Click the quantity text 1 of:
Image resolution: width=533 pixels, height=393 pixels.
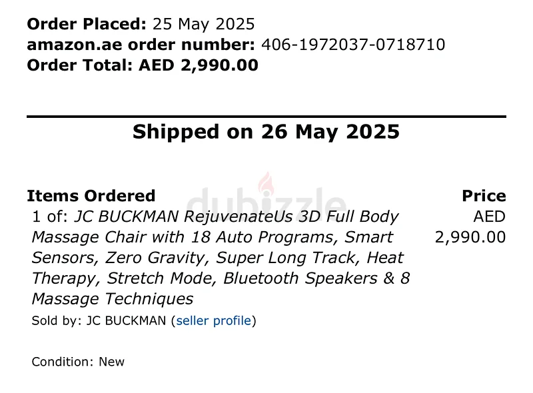[x=51, y=216]
